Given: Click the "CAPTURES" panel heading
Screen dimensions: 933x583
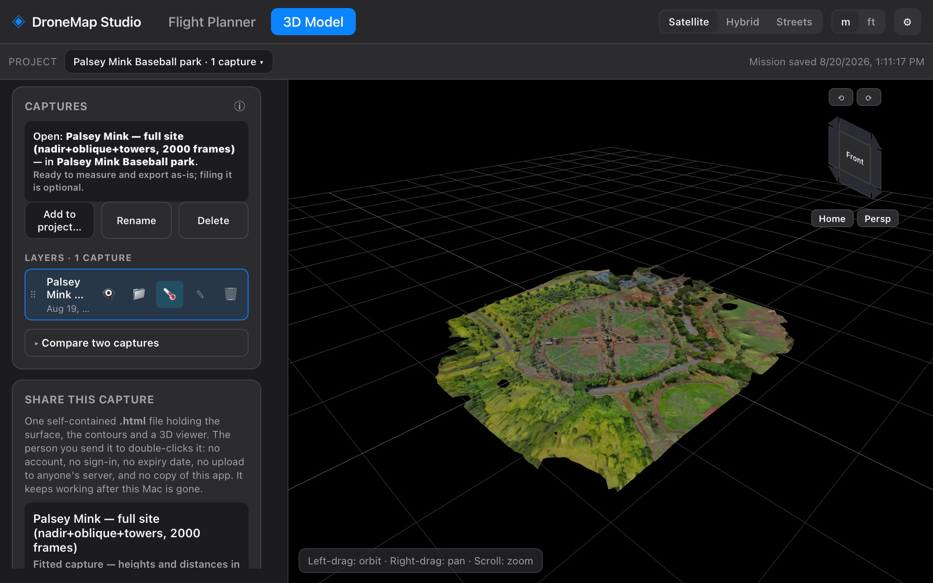Looking at the screenshot, I should [x=56, y=106].
